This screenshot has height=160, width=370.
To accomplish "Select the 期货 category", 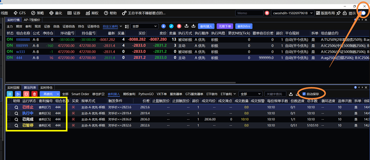I will [19, 26].
